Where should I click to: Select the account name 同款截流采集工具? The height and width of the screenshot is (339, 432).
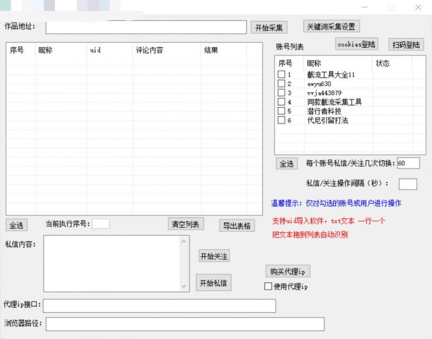[334, 102]
